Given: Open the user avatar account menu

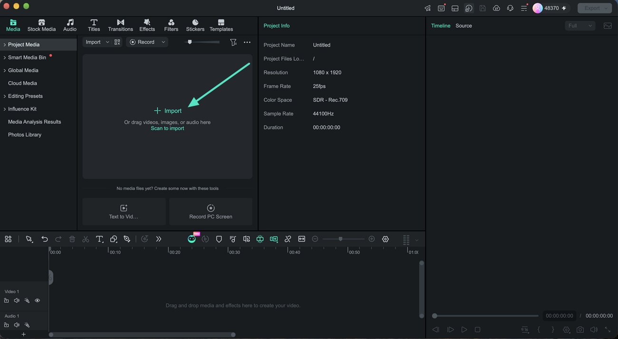Looking at the screenshot, I should [538, 8].
